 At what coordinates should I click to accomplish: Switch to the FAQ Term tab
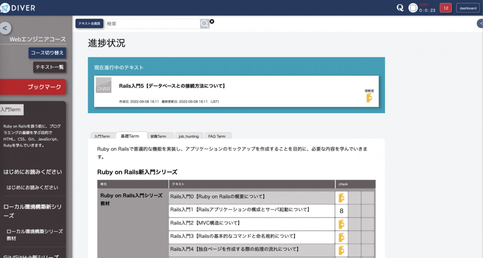click(217, 136)
